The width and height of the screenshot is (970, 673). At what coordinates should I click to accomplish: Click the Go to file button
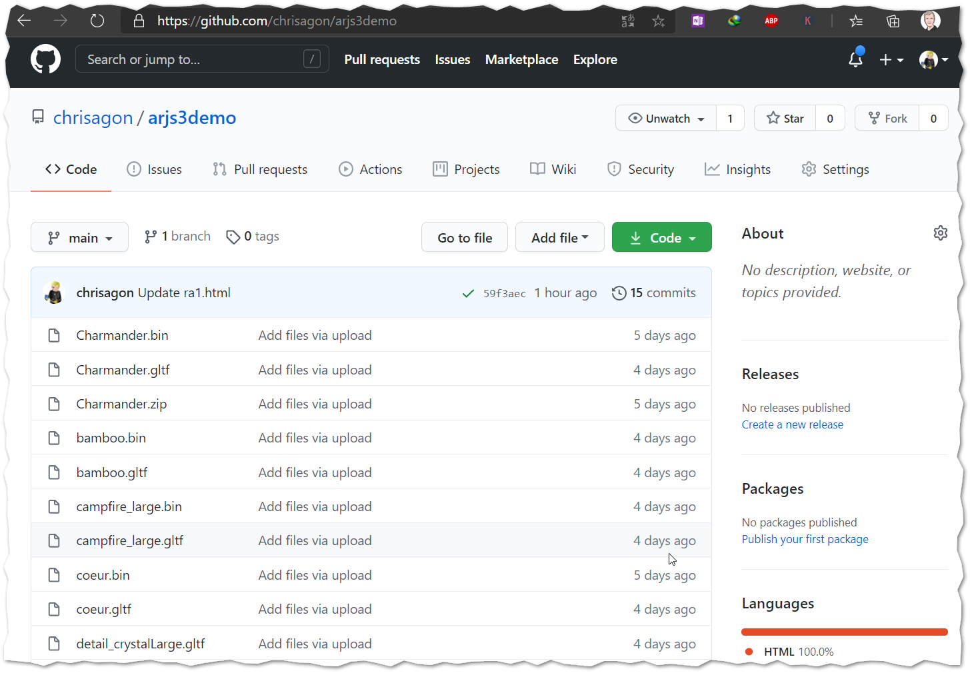(x=465, y=237)
